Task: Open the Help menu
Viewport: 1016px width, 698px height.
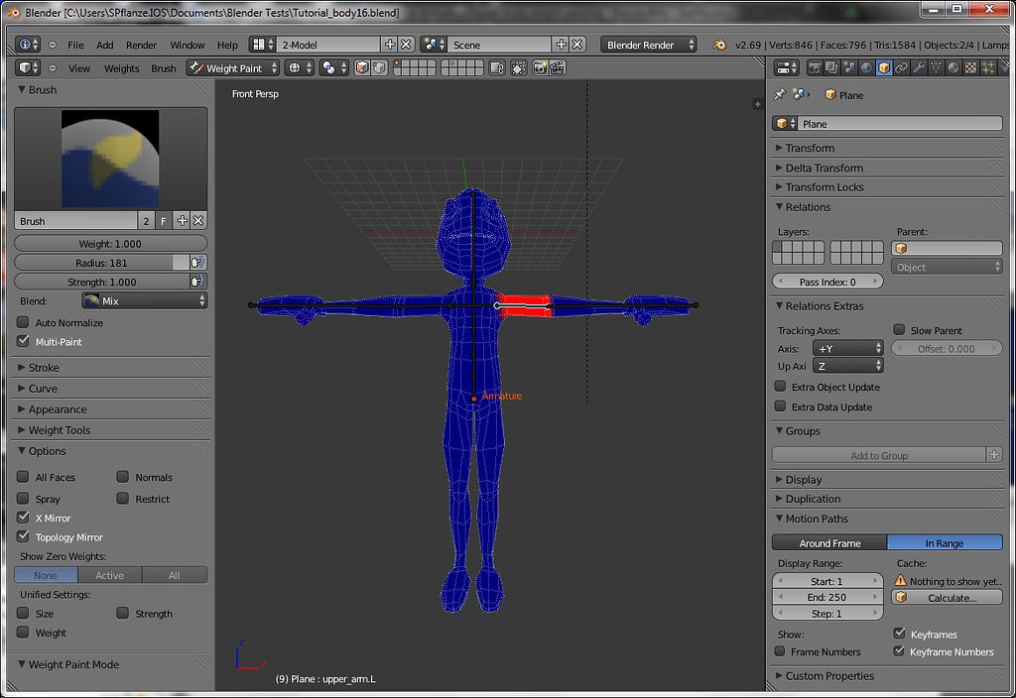Action: 227,45
